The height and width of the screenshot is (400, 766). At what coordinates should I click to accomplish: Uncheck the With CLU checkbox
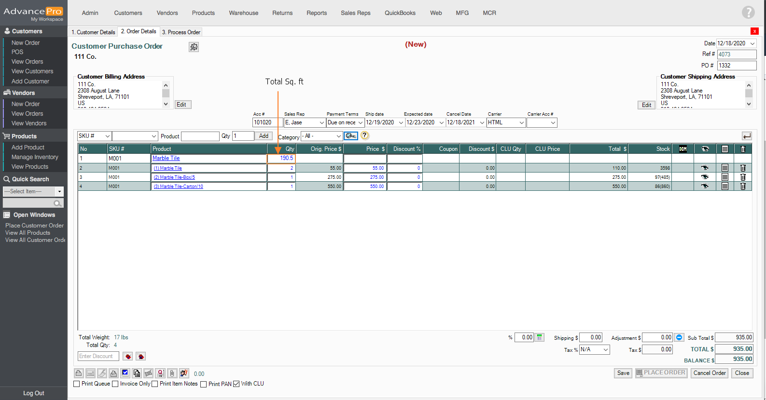[x=237, y=384]
